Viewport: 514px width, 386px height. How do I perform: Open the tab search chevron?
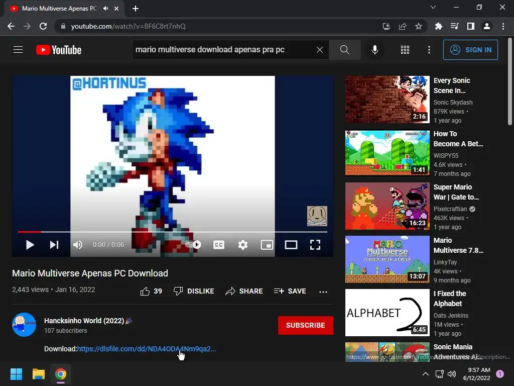(x=433, y=7)
